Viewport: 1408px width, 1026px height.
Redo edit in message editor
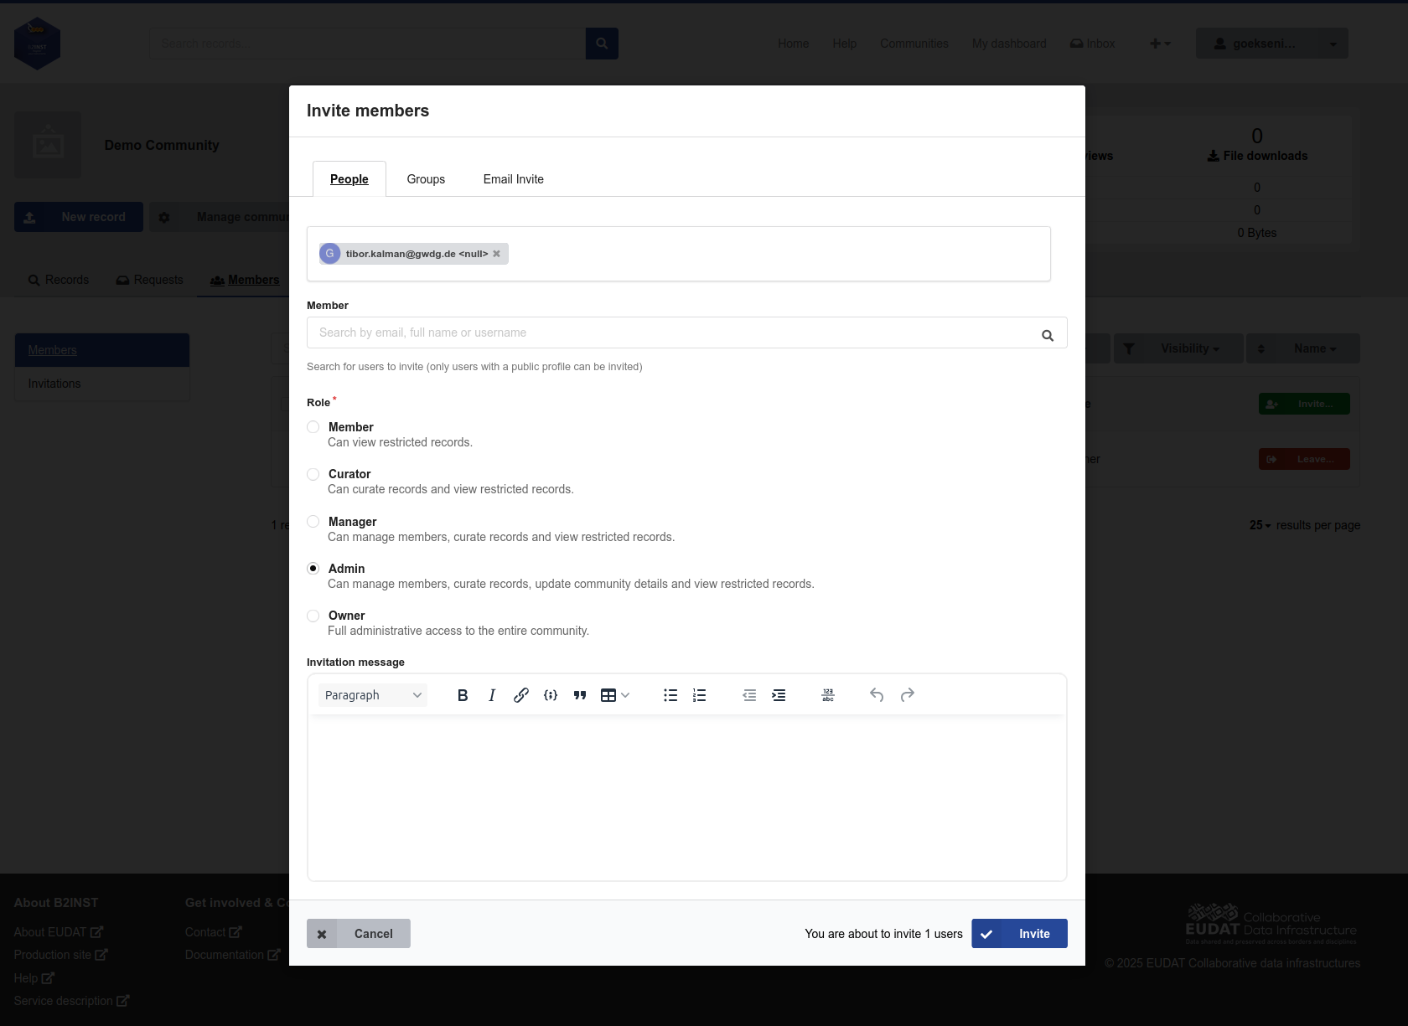[x=907, y=695]
